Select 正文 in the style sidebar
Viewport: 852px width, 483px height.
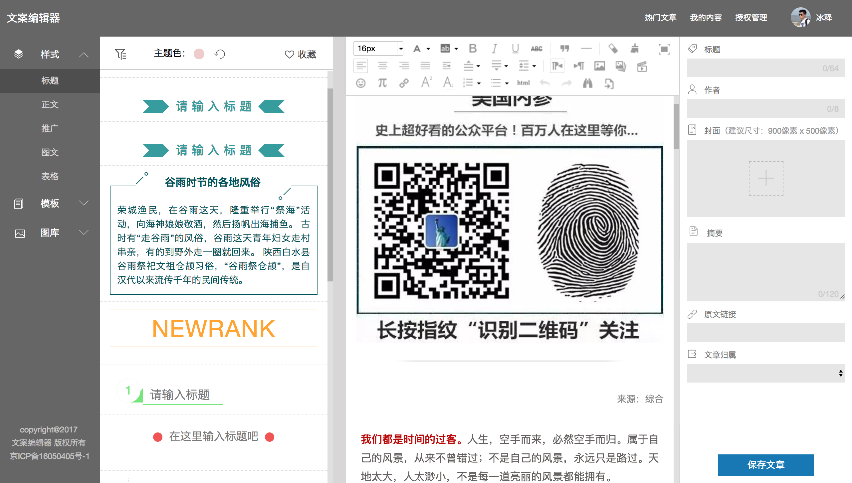pyautogui.click(x=50, y=104)
